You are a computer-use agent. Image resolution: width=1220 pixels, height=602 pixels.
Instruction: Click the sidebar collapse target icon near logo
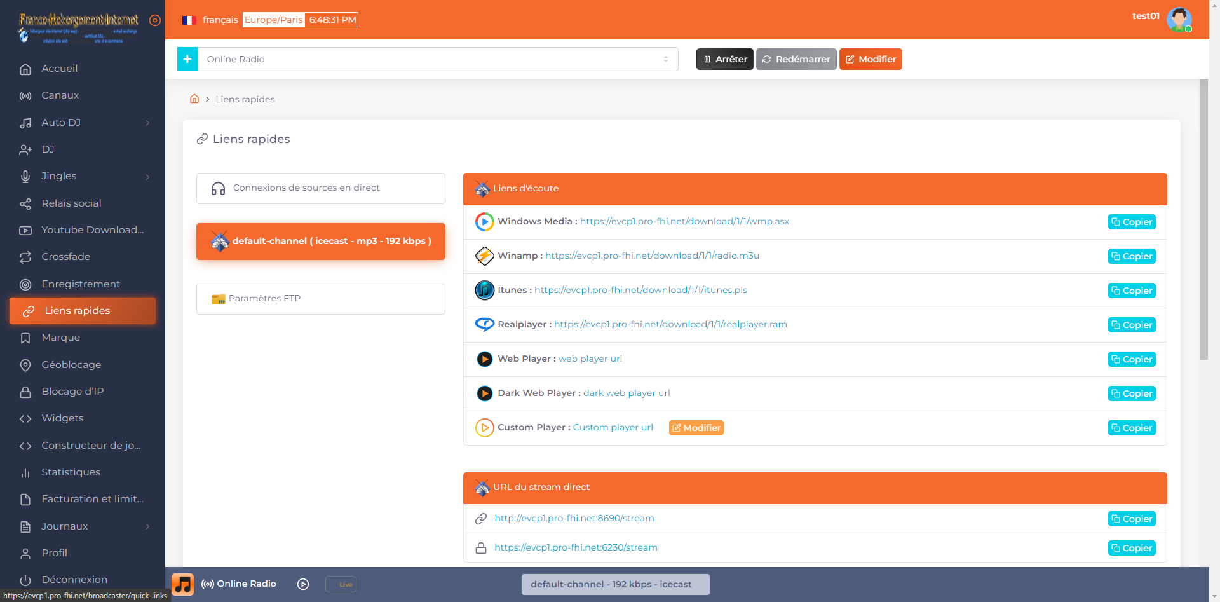(x=155, y=20)
